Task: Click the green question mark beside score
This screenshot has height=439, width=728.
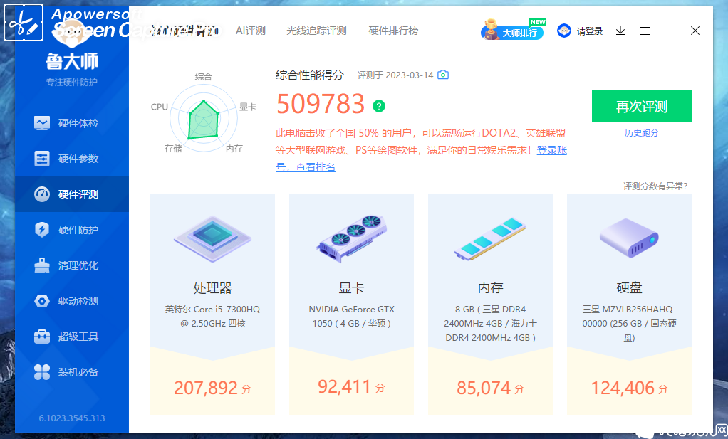Action: [379, 106]
